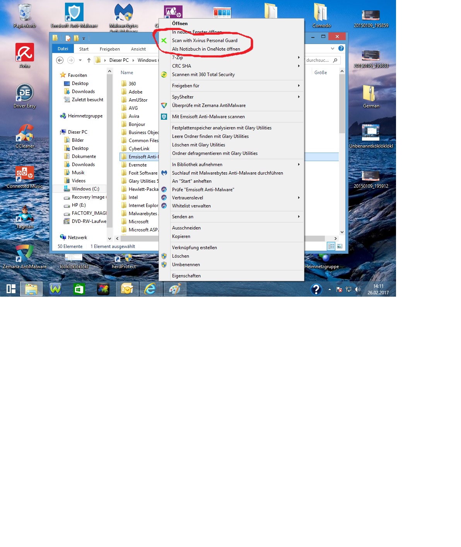Open 20150109_195912 desktop image

tap(371, 179)
